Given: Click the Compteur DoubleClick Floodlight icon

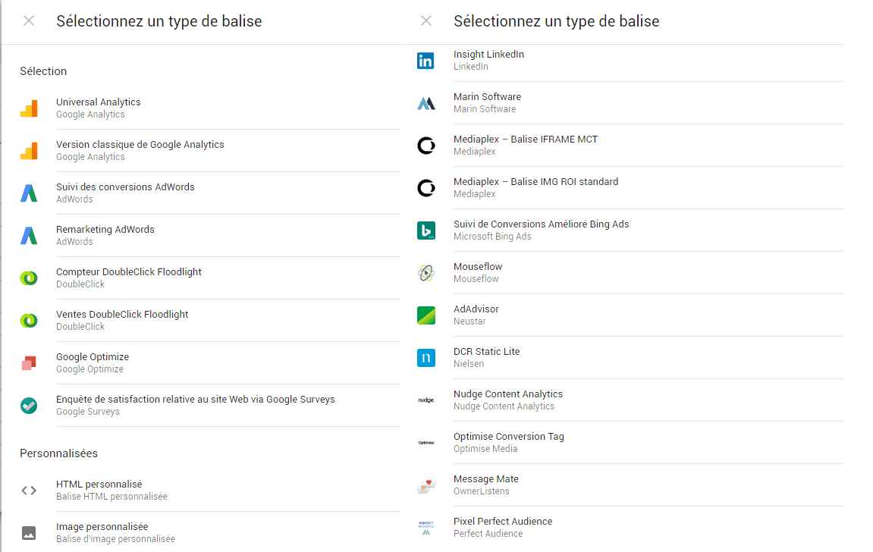Looking at the screenshot, I should (x=29, y=278).
